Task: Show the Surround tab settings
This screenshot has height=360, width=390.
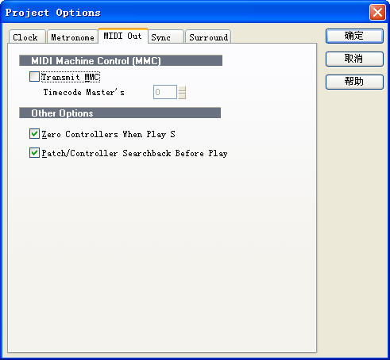Action: 208,36
